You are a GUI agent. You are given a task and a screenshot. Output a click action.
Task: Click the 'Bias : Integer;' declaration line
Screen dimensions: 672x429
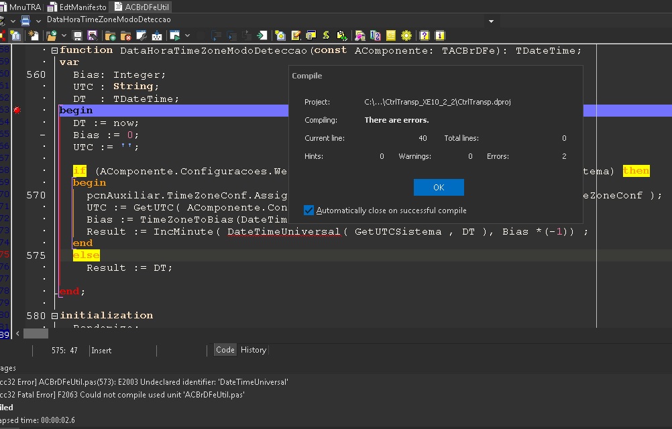[119, 75]
